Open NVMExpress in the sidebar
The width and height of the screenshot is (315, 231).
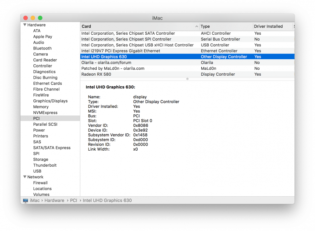tap(45, 113)
